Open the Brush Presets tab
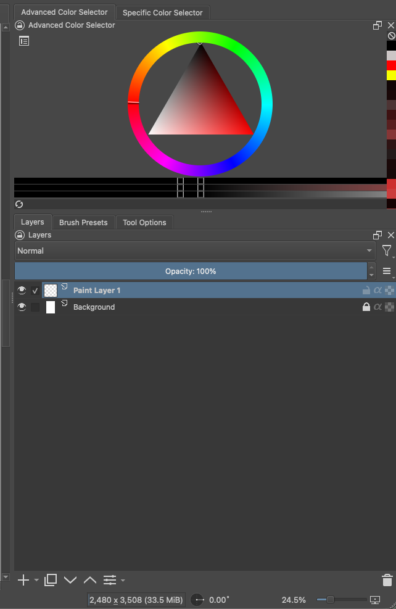The width and height of the screenshot is (396, 609). [x=83, y=223]
